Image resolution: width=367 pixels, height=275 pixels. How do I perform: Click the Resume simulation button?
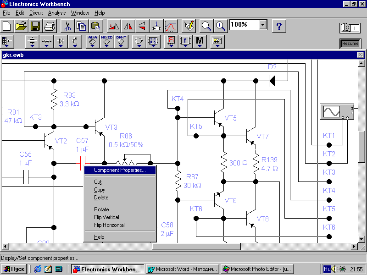coord(350,44)
